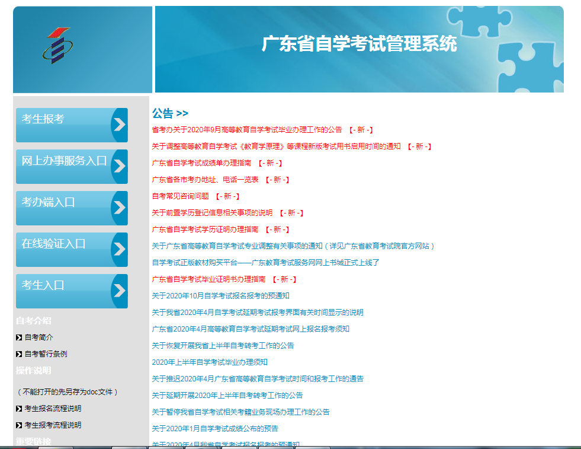Image resolution: width=581 pixels, height=449 pixels.
Task: Open the 广东省自学考试成绩单办理指南 link
Action: tap(200, 163)
